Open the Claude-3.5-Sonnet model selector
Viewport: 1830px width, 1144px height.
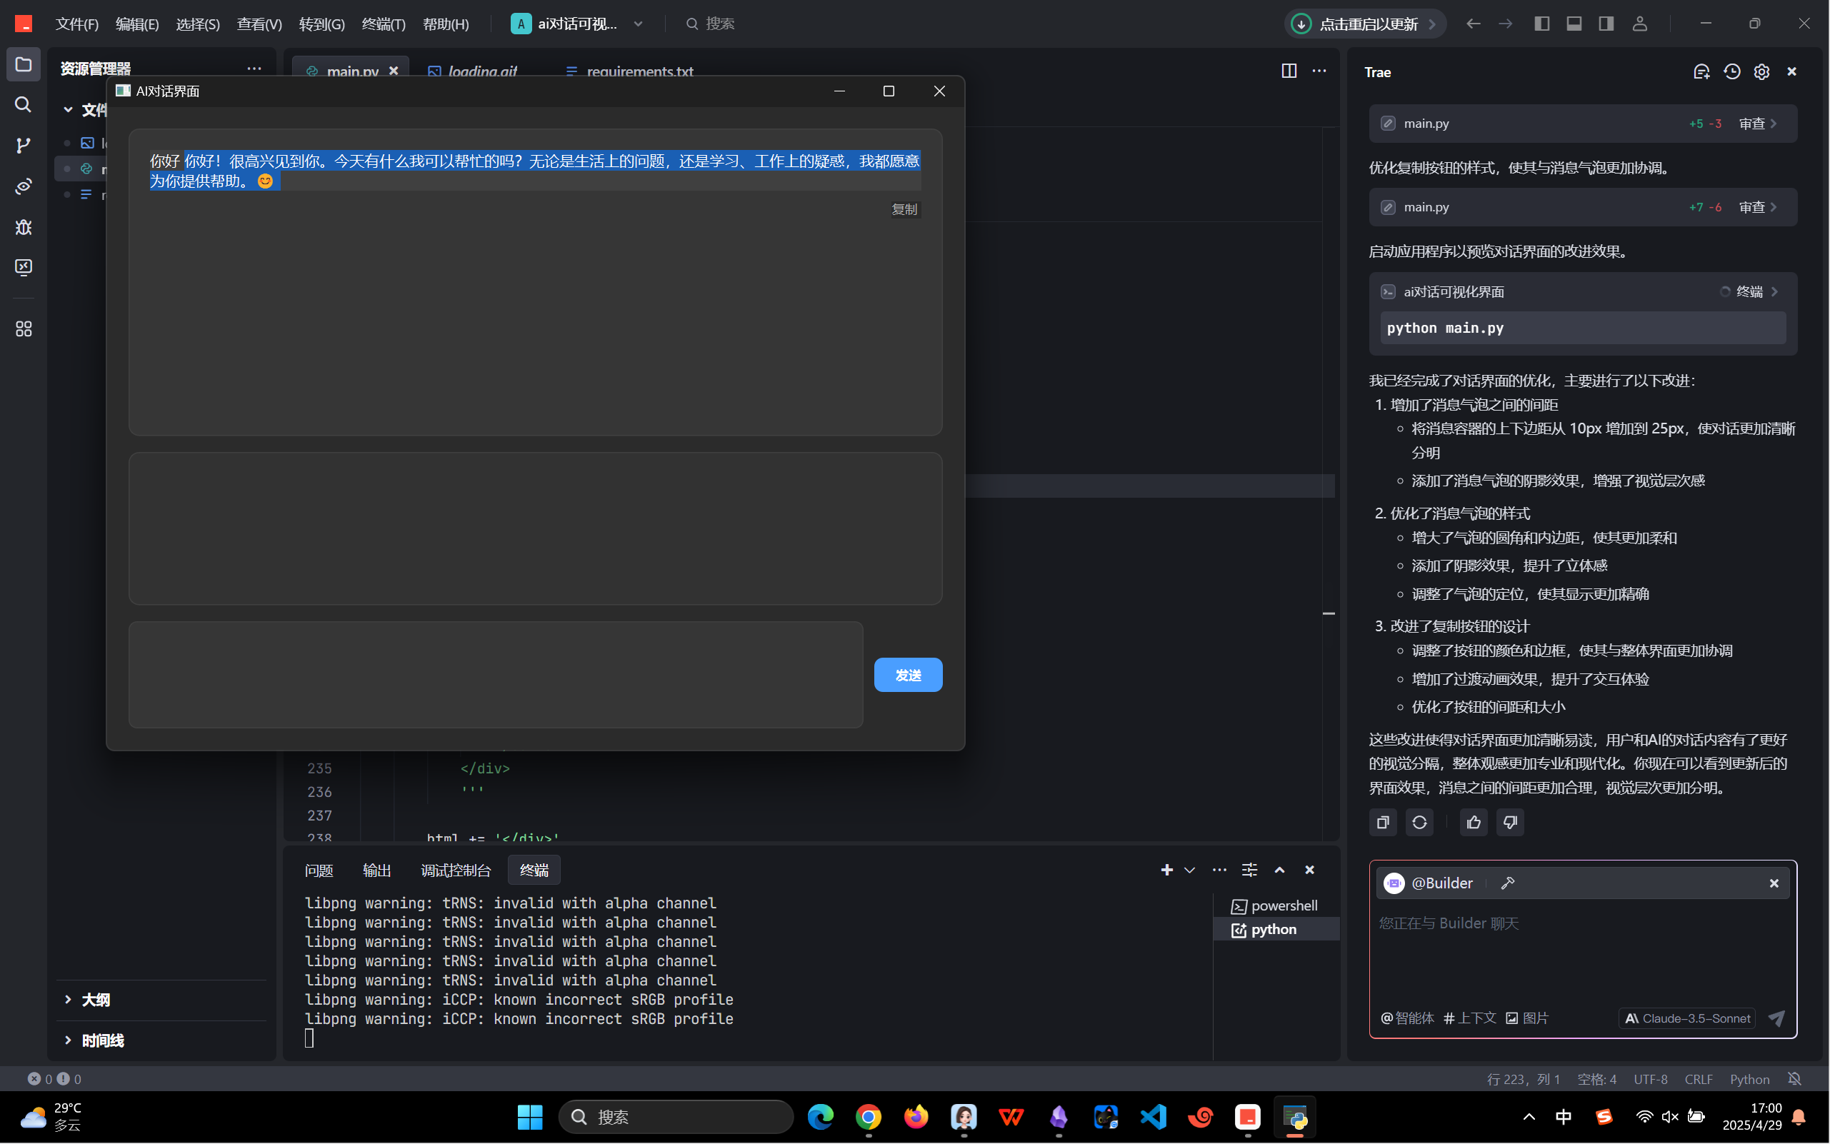click(x=1688, y=1018)
